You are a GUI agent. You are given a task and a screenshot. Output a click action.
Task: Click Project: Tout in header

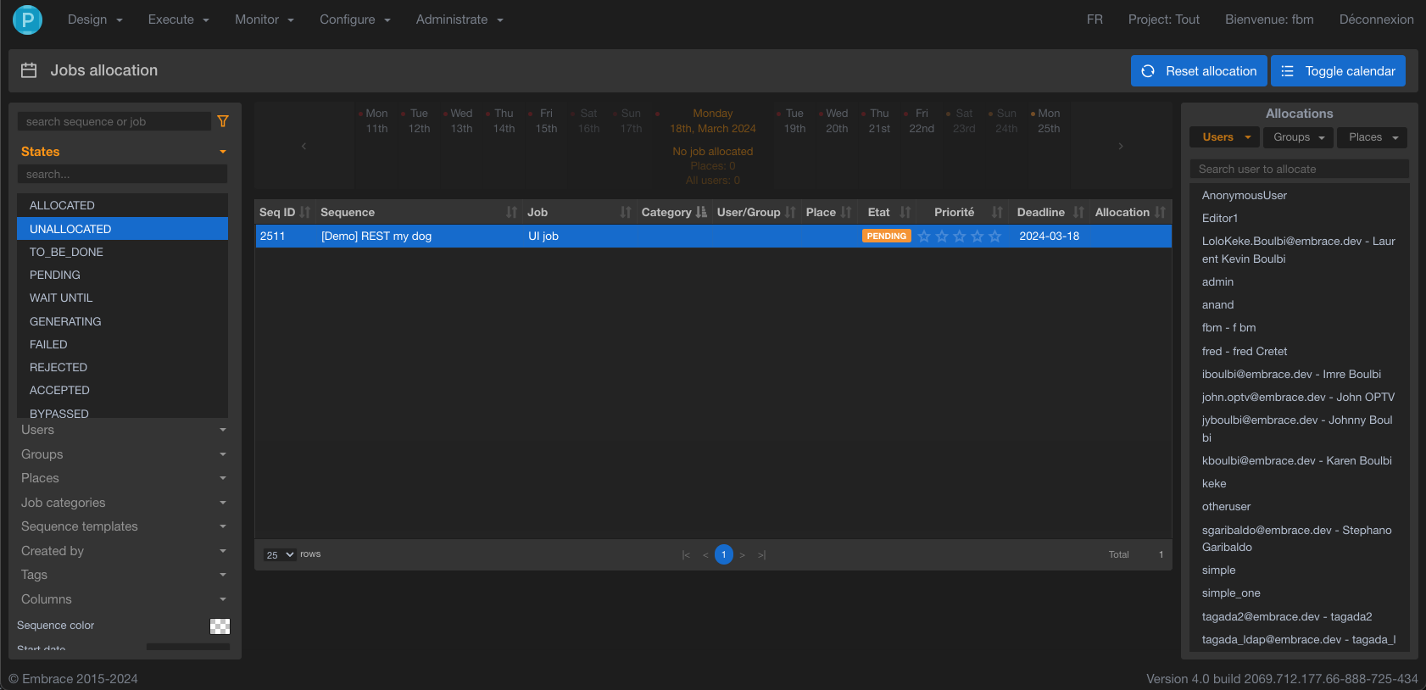click(1163, 19)
